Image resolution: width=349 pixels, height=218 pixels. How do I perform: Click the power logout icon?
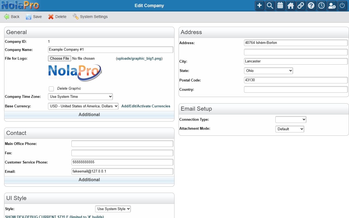(x=342, y=5)
